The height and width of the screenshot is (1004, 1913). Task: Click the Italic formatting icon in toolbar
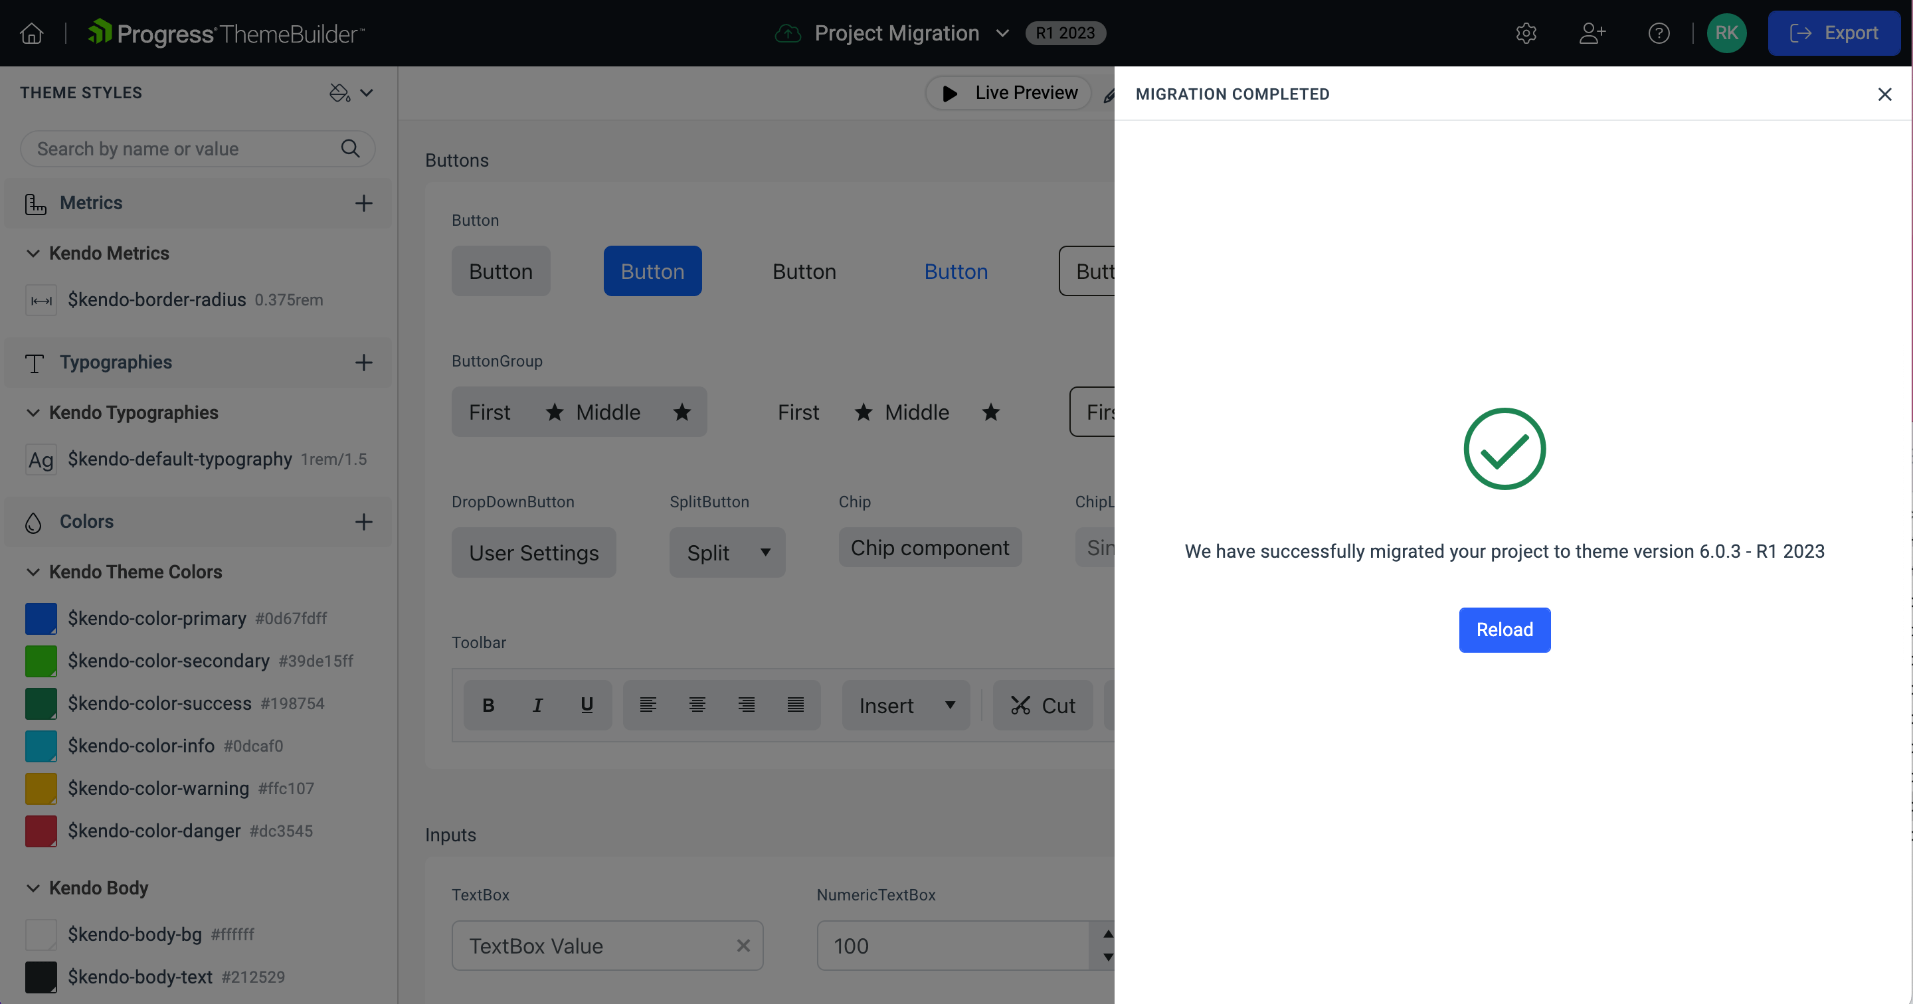(x=535, y=706)
